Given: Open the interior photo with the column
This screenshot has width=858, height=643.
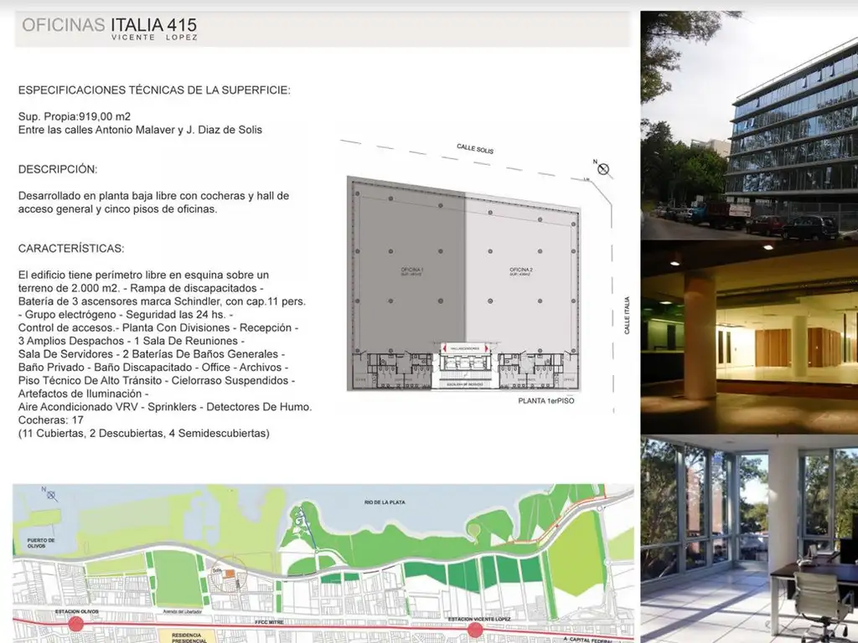Looking at the screenshot, I should [749, 337].
